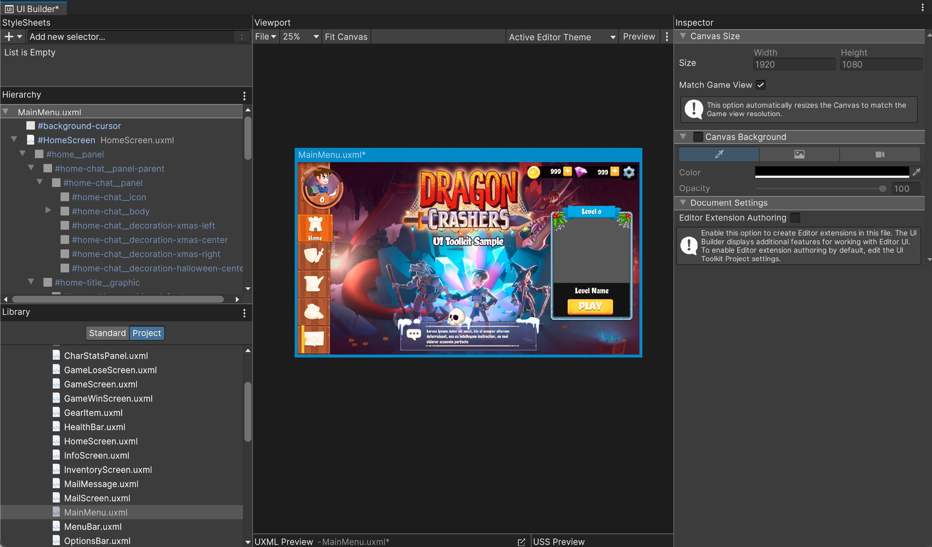The image size is (932, 547).
Task: Click the info icon in Editor Extension help box
Action: 689,245
